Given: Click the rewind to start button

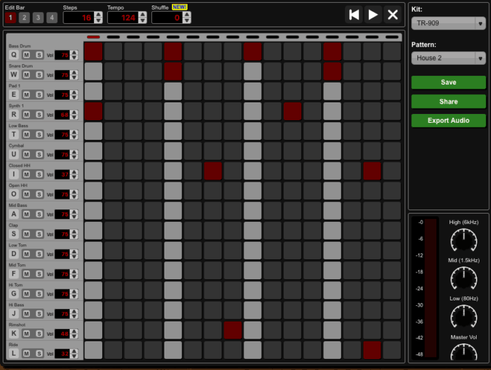Looking at the screenshot, I should click(x=353, y=14).
